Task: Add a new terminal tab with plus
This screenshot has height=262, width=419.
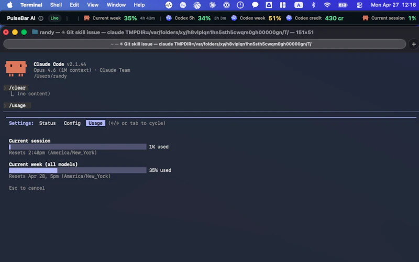Action: coord(414,44)
